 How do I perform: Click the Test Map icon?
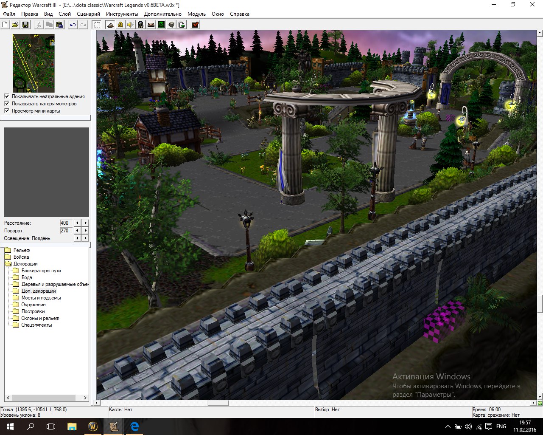[195, 25]
